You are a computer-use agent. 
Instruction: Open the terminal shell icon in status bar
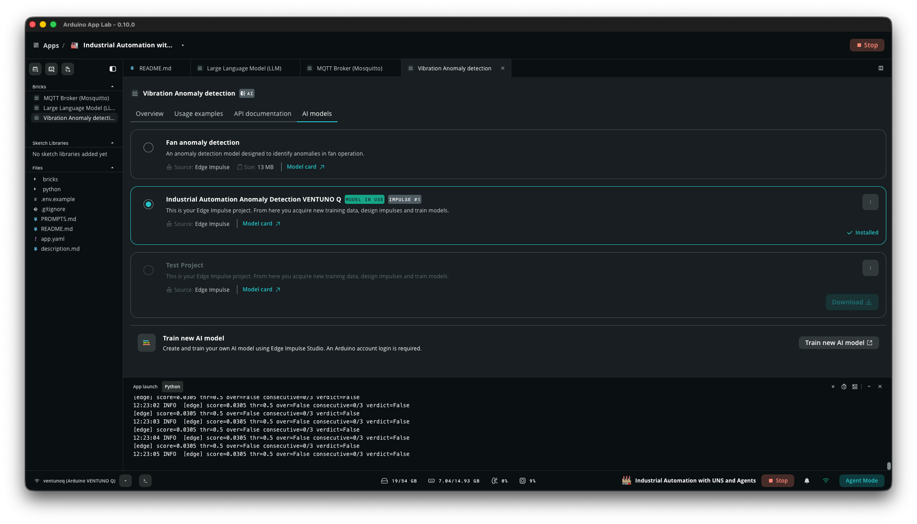[x=145, y=481]
